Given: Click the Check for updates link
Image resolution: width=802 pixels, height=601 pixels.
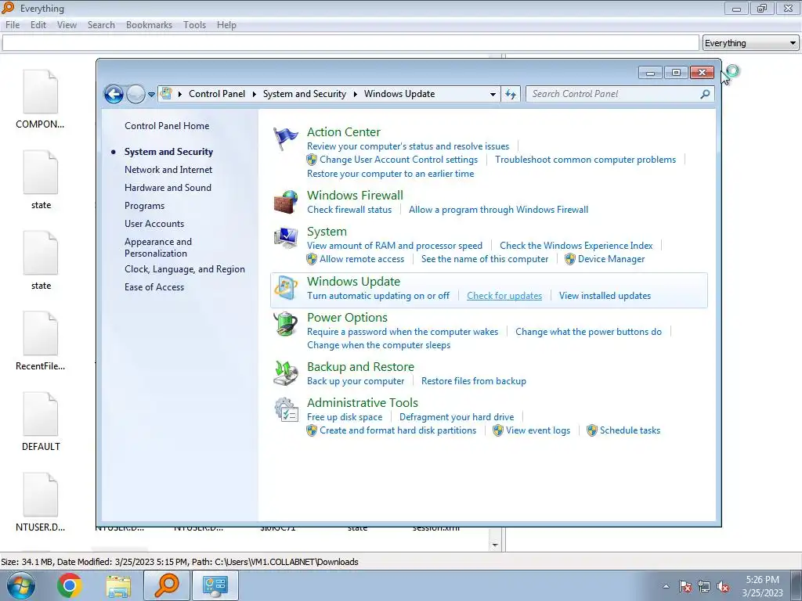Looking at the screenshot, I should click(x=504, y=295).
